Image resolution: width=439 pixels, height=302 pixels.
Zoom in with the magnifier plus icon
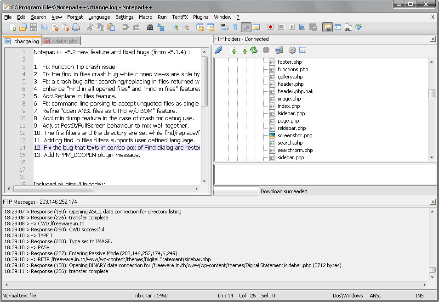pyautogui.click(x=175, y=27)
